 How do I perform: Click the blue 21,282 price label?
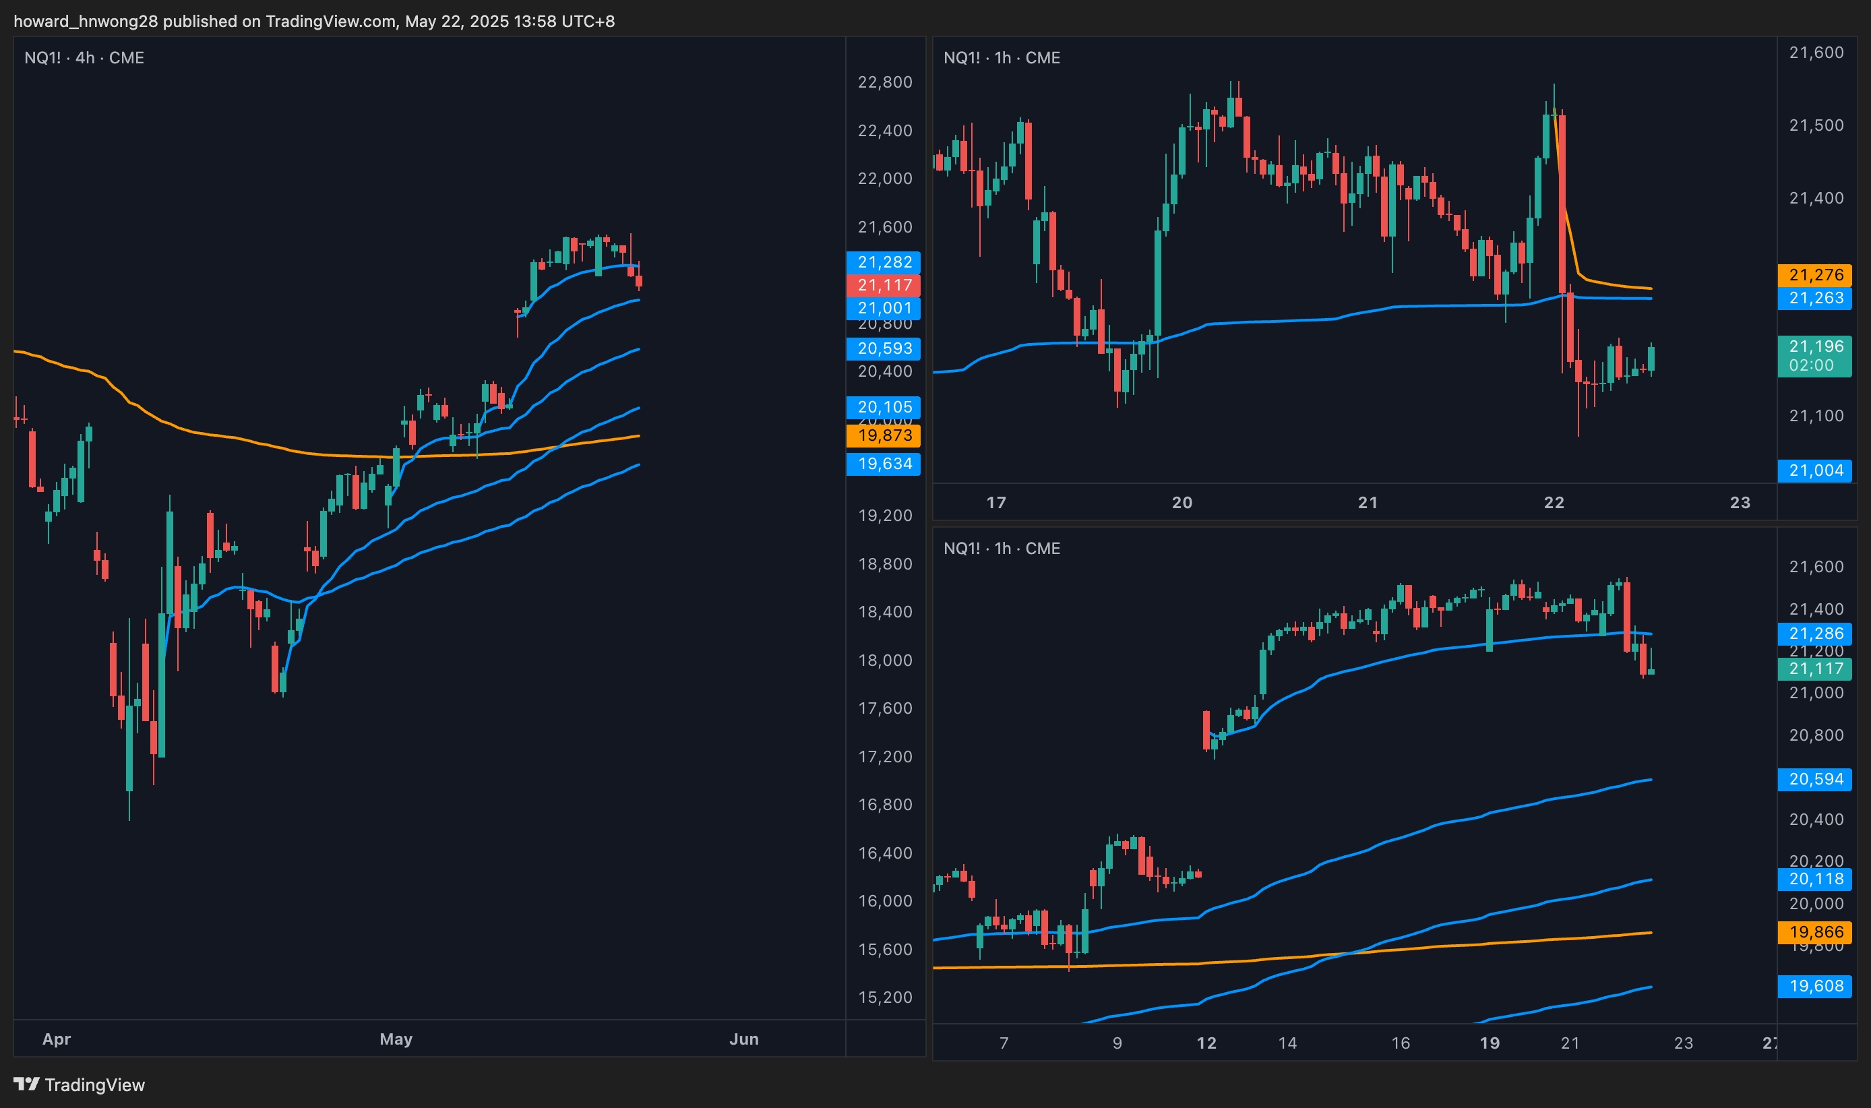[x=883, y=262]
